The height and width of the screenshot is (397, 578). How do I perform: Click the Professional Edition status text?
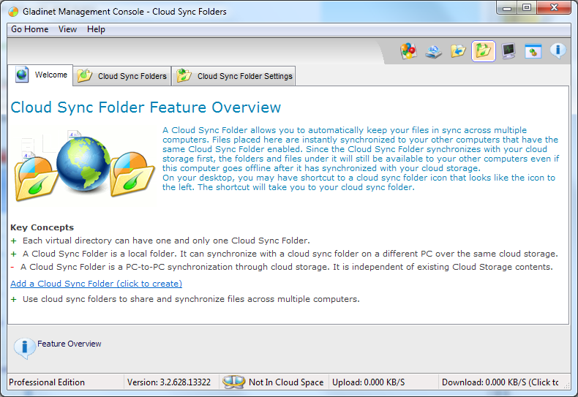point(47,382)
